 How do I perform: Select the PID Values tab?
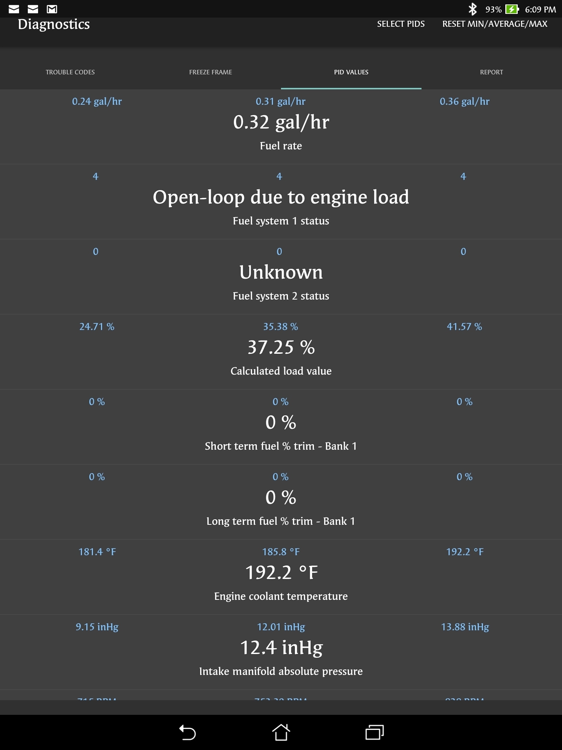tap(351, 72)
